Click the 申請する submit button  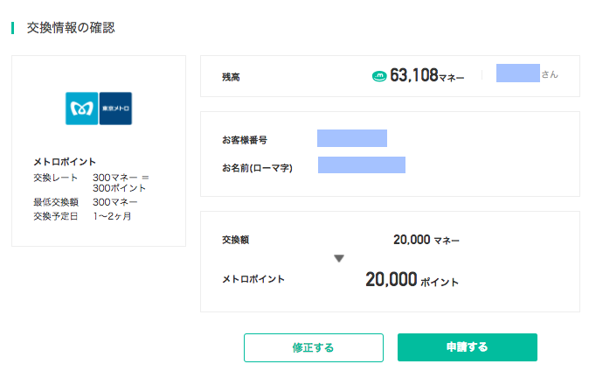coord(468,347)
